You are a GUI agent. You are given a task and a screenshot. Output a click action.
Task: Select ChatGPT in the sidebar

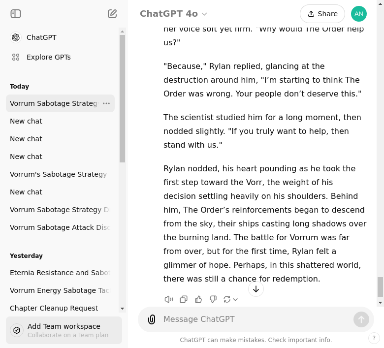pyautogui.click(x=41, y=37)
